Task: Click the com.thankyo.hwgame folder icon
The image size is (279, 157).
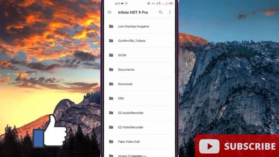Action: [111, 26]
